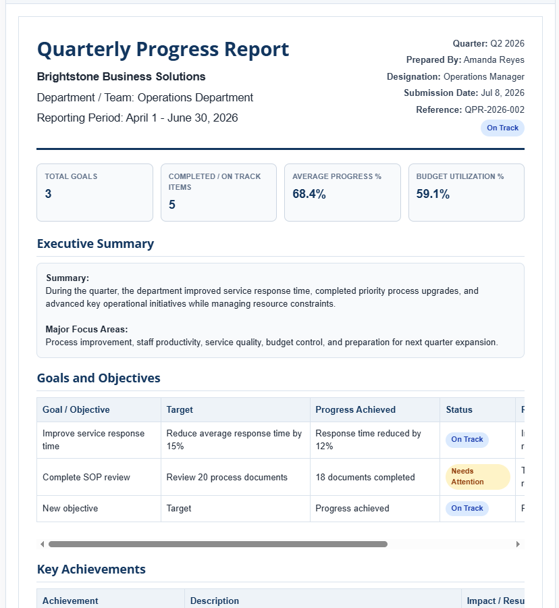Click the On Track badge under Reference
The height and width of the screenshot is (608, 559).
(x=502, y=128)
